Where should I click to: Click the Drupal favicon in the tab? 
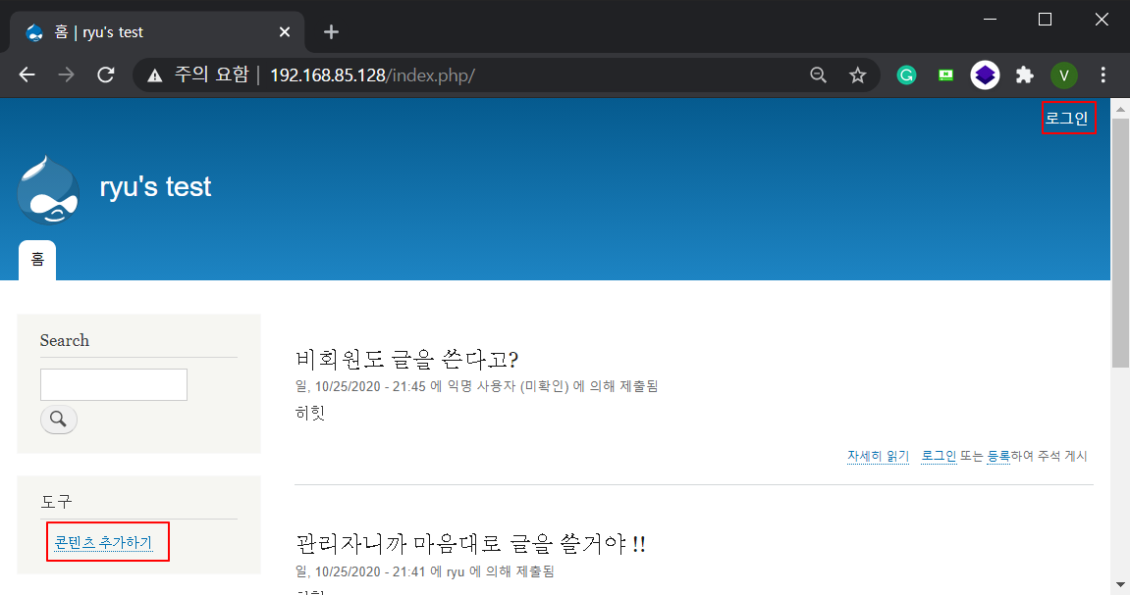(x=34, y=32)
